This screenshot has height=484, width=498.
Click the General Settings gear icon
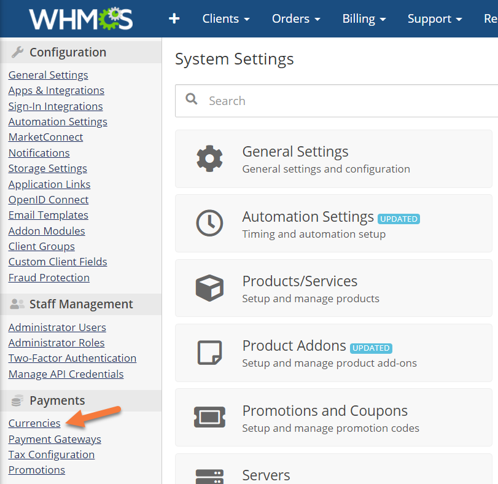point(209,158)
